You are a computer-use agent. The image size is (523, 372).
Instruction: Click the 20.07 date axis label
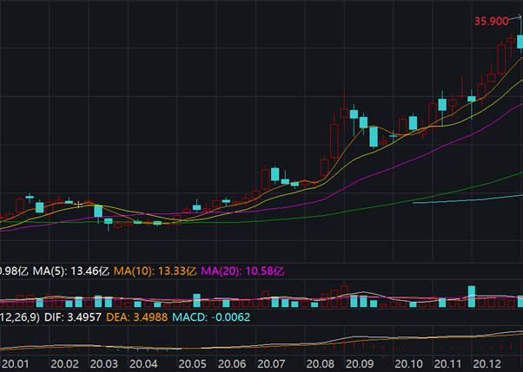271,363
